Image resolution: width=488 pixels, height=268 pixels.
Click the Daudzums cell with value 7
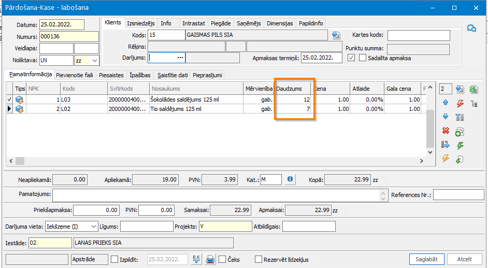[293, 109]
